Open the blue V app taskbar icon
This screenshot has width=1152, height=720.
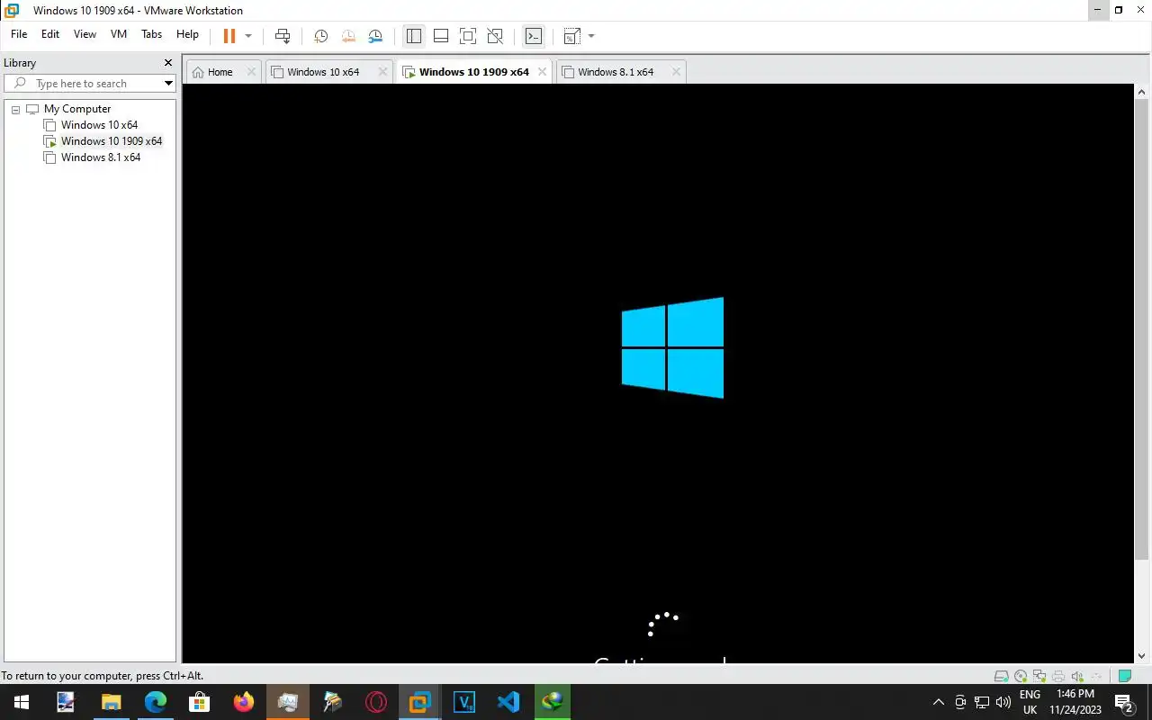464,702
